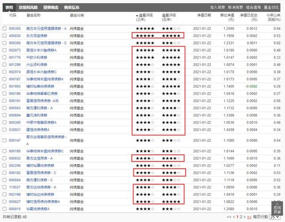This screenshot has width=285, height=222.
Task: Open fund code link 002198
Action: click(x=15, y=194)
